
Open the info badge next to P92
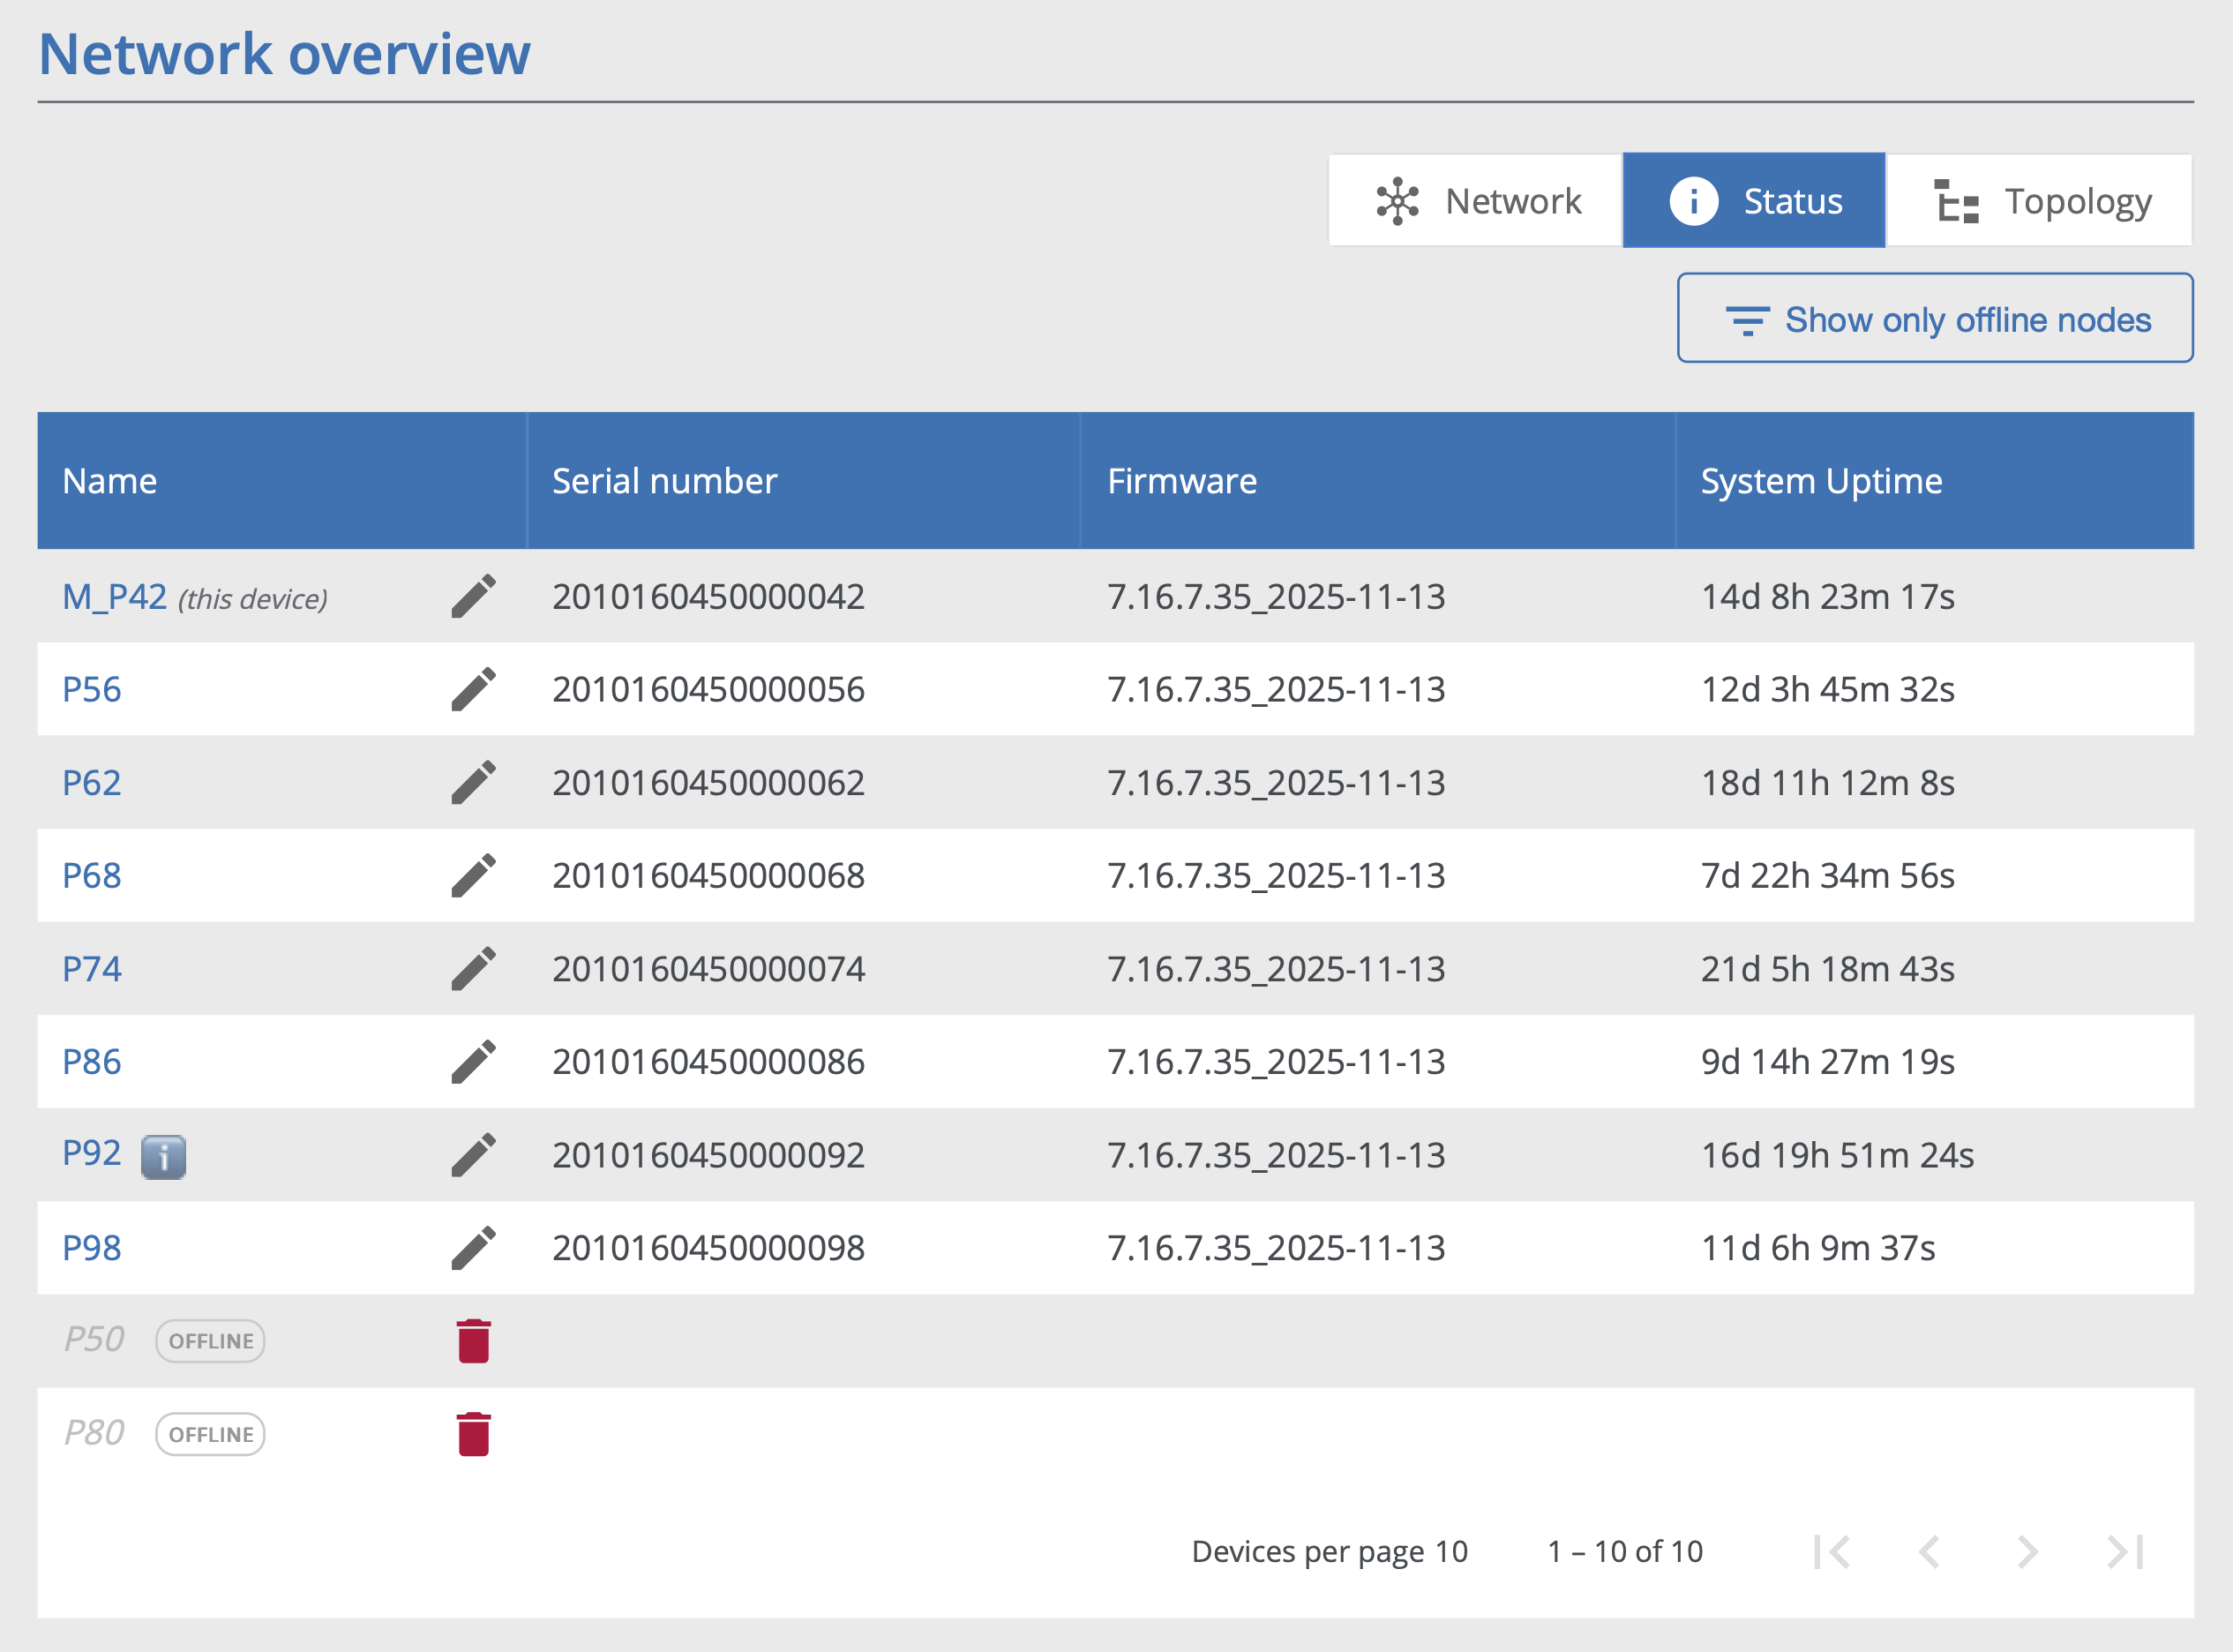(164, 1157)
